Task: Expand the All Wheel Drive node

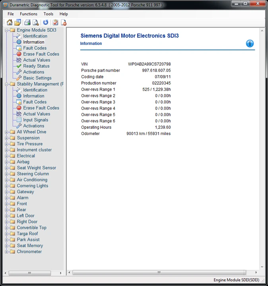Action: [7, 132]
